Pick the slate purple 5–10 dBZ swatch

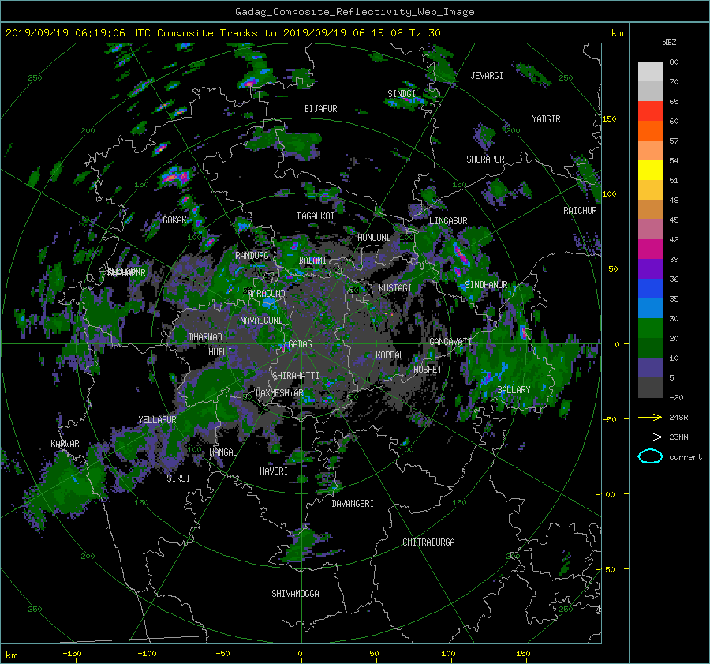click(x=650, y=368)
